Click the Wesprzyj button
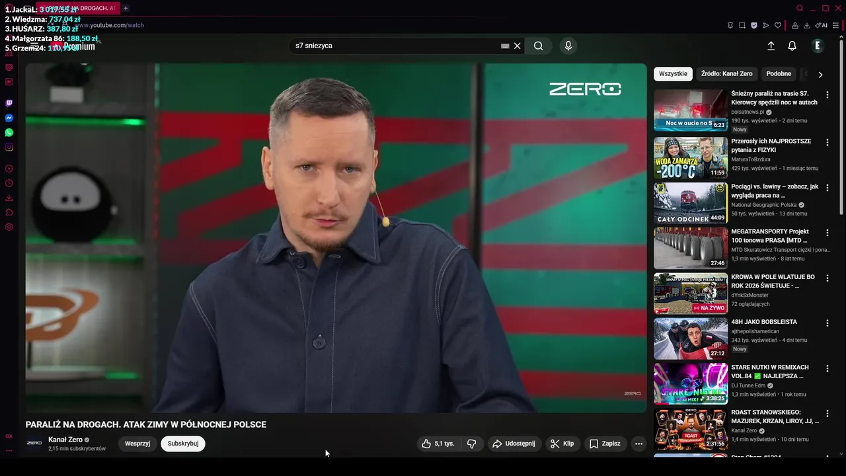Screen dimensions: 846x476 [x=137, y=444]
